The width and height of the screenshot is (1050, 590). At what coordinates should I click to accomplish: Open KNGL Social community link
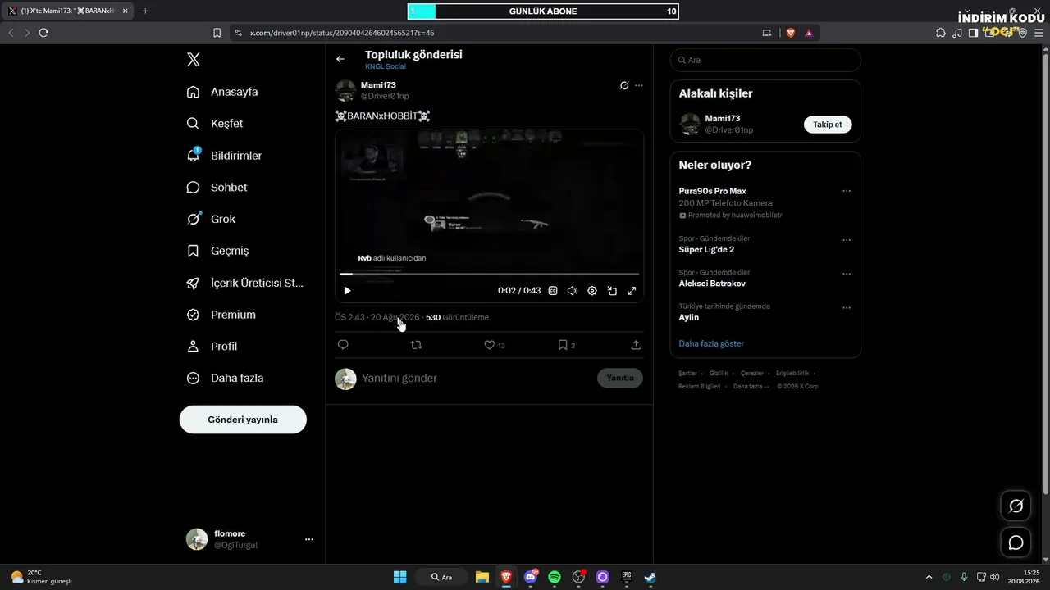pyautogui.click(x=386, y=66)
